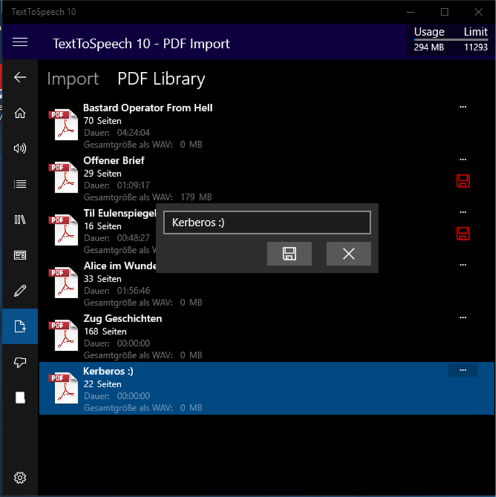
Task: Open more options for Kerberos :) item
Action: point(463,370)
